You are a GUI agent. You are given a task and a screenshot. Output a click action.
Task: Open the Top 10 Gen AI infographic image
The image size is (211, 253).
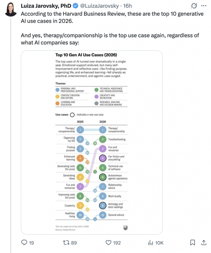tap(92, 142)
